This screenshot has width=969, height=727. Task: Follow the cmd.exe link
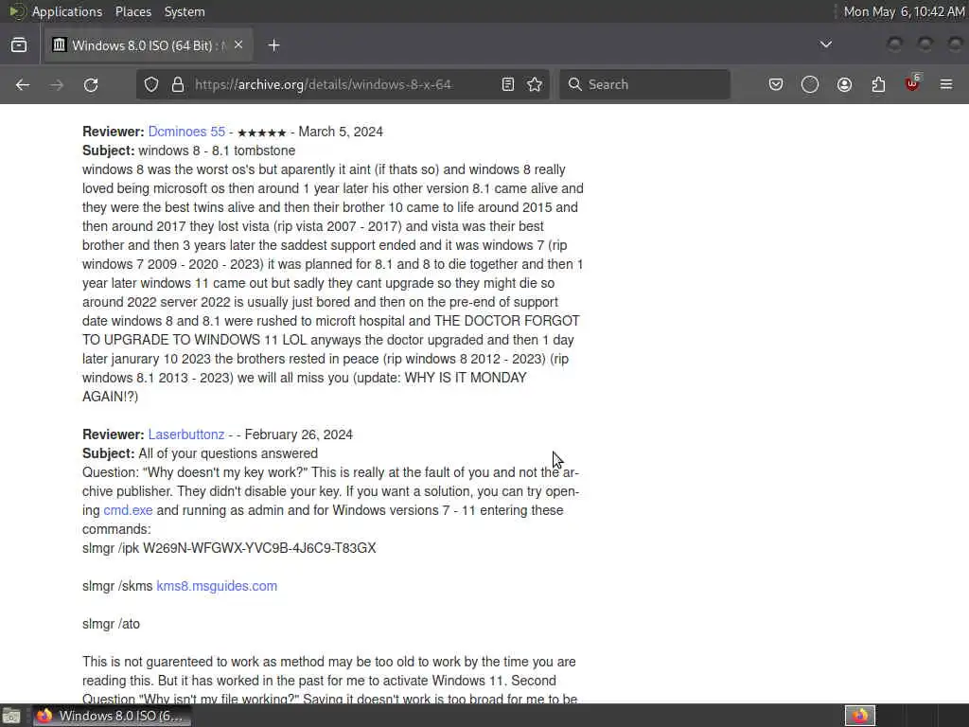click(128, 510)
